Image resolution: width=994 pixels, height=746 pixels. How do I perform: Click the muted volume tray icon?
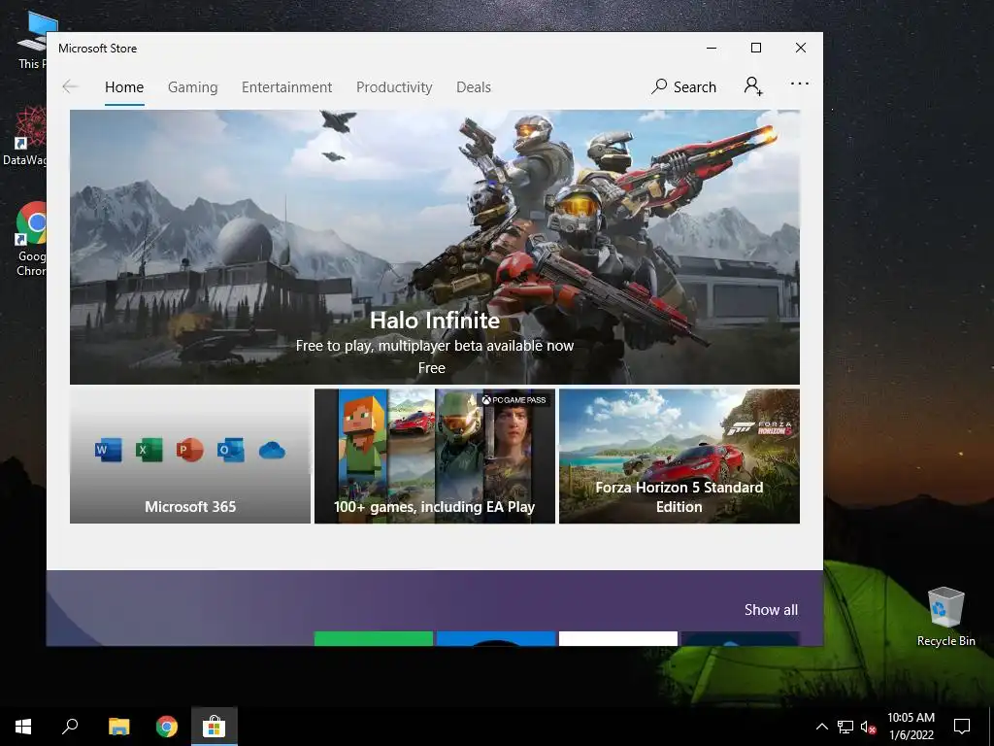click(868, 727)
